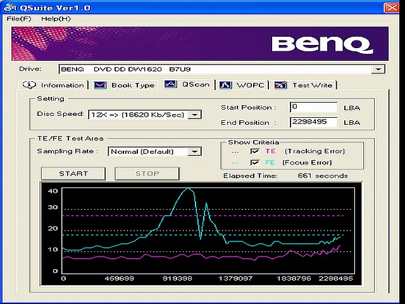Open the Help(H) menu
The width and height of the screenshot is (405, 304).
(56, 19)
